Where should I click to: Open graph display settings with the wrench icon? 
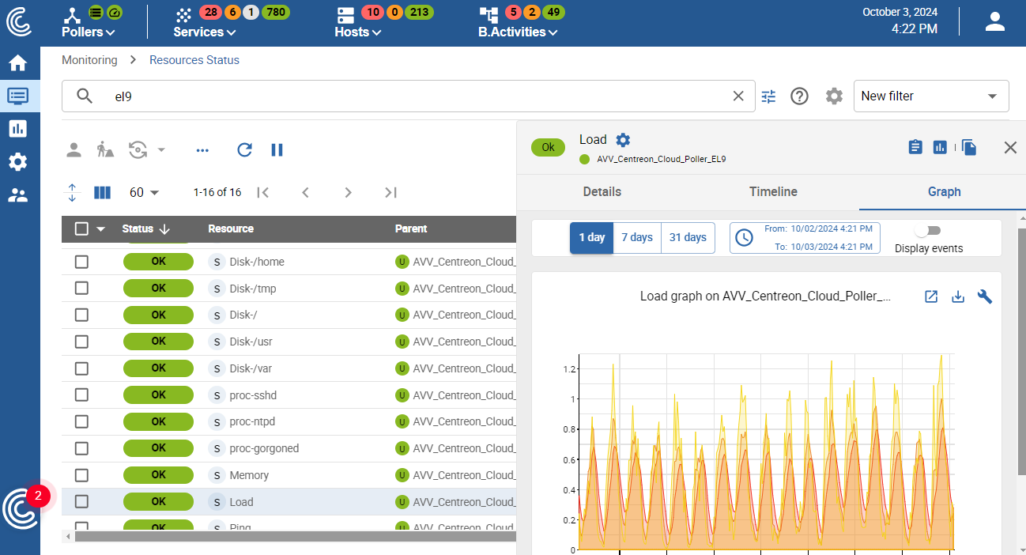[x=985, y=296]
